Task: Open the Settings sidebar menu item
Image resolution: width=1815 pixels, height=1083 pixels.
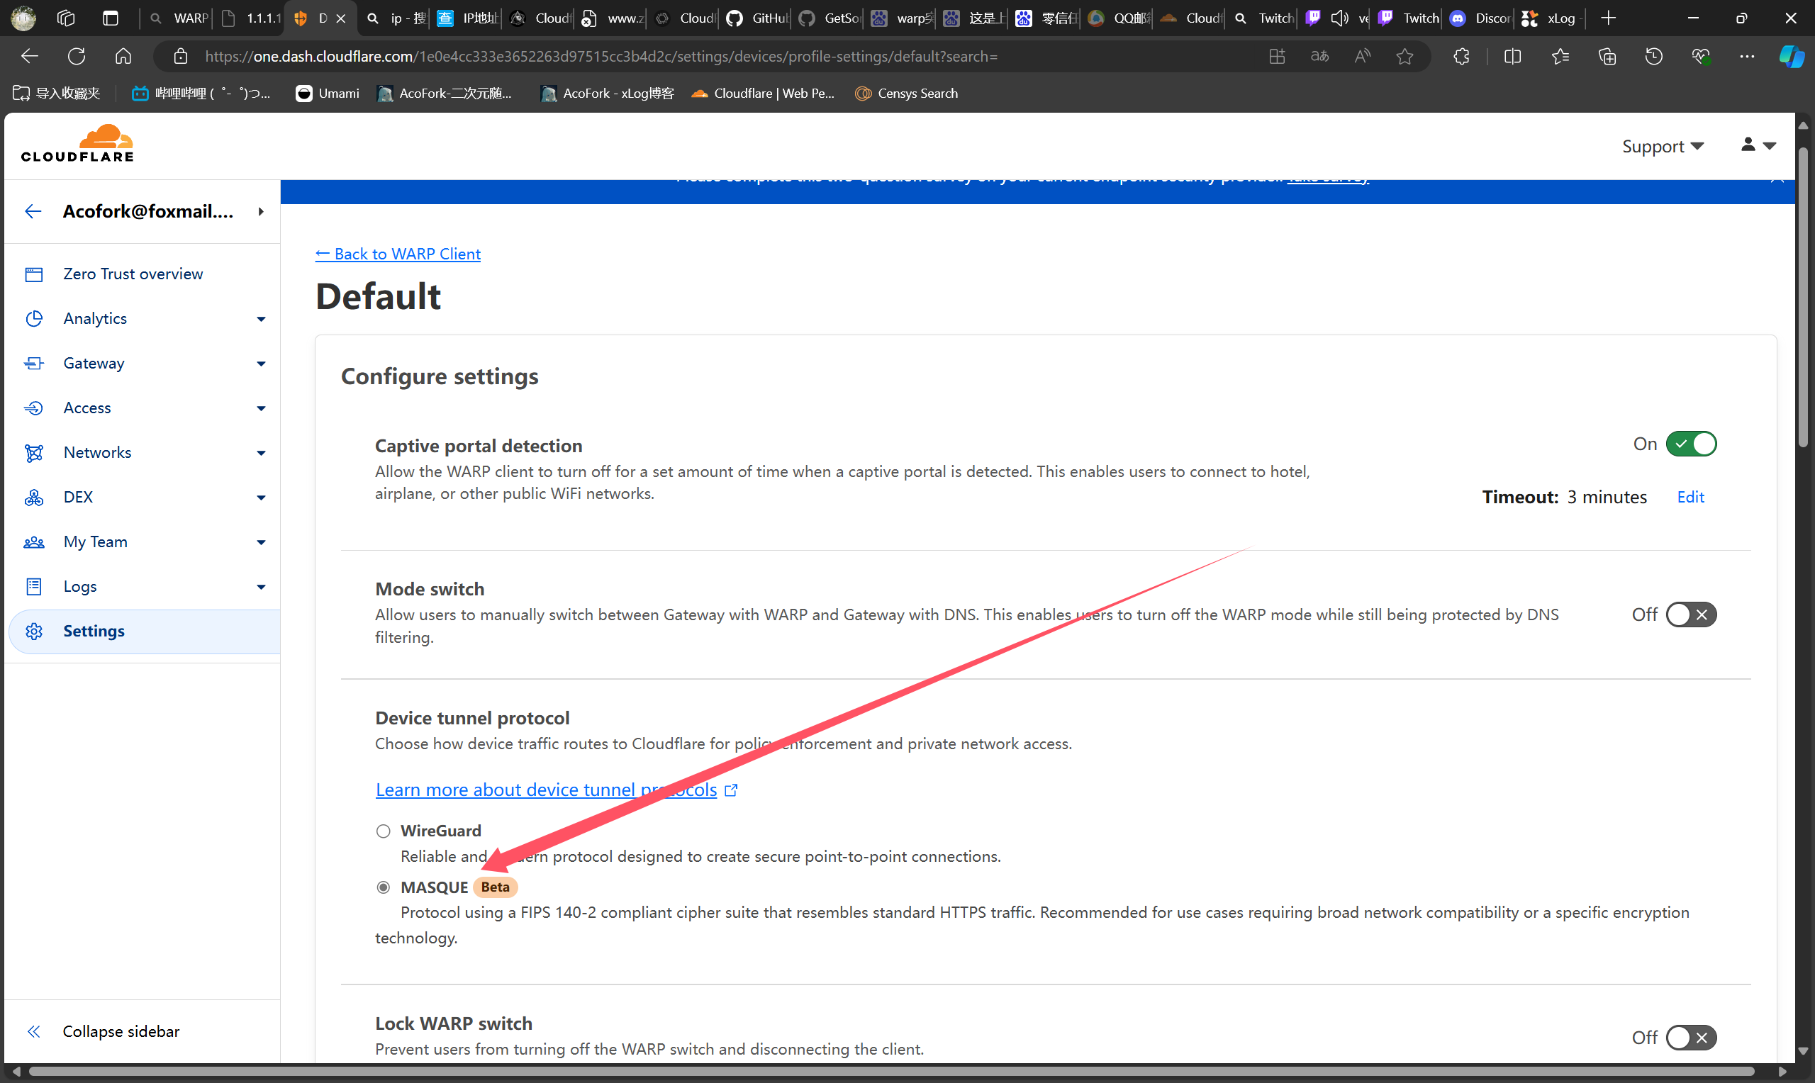Action: click(x=145, y=632)
